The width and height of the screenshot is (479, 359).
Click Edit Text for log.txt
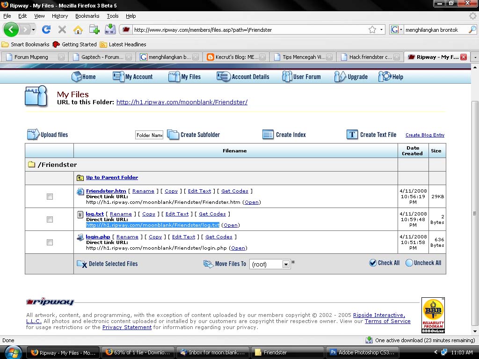177,214
